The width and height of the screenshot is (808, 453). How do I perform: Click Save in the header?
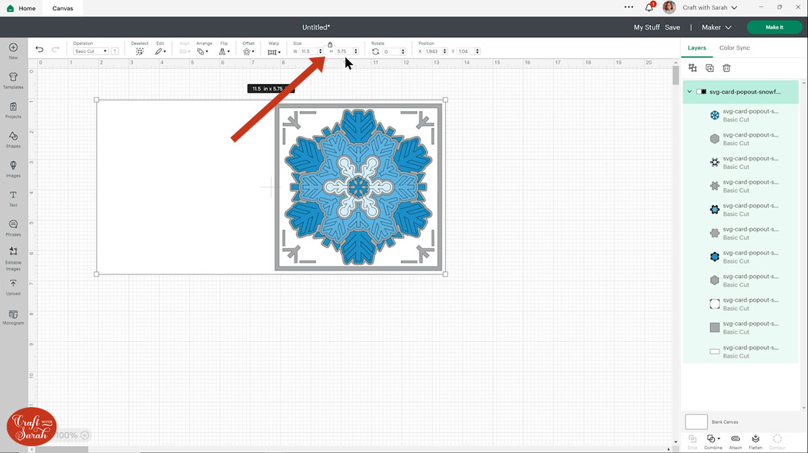pyautogui.click(x=672, y=28)
